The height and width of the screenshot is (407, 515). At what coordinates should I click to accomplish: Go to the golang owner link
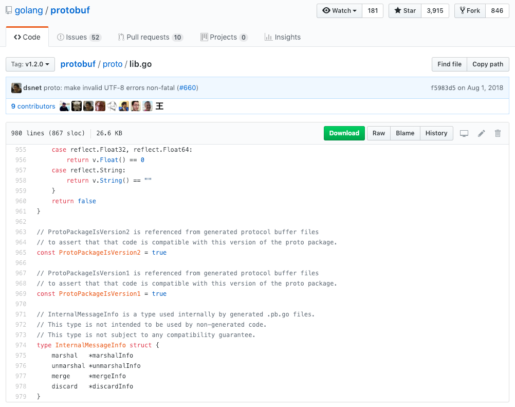[x=29, y=10]
